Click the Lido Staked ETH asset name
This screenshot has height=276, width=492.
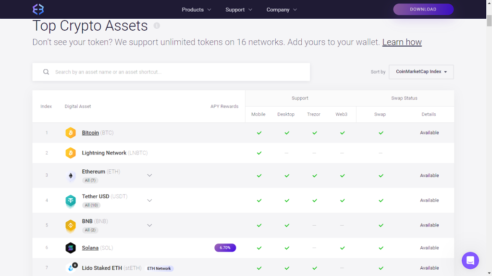tap(102, 268)
